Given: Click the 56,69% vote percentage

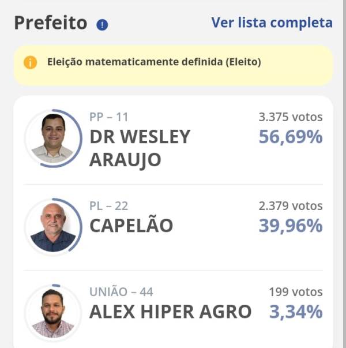Looking at the screenshot, I should [x=290, y=137].
